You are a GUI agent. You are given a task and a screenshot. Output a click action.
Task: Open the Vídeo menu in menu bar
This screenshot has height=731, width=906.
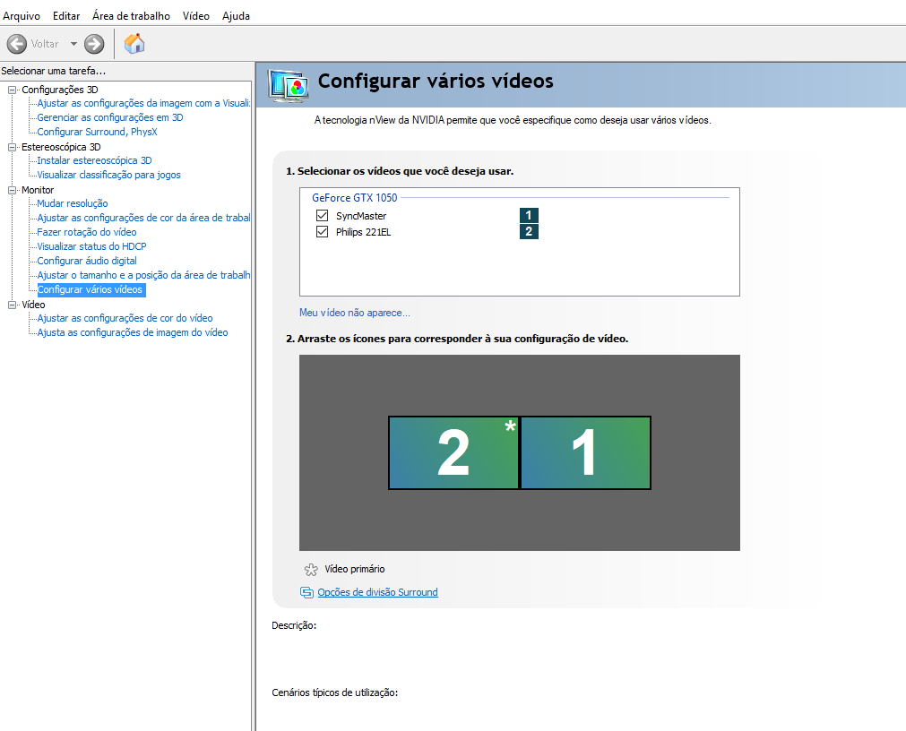pyautogui.click(x=196, y=16)
